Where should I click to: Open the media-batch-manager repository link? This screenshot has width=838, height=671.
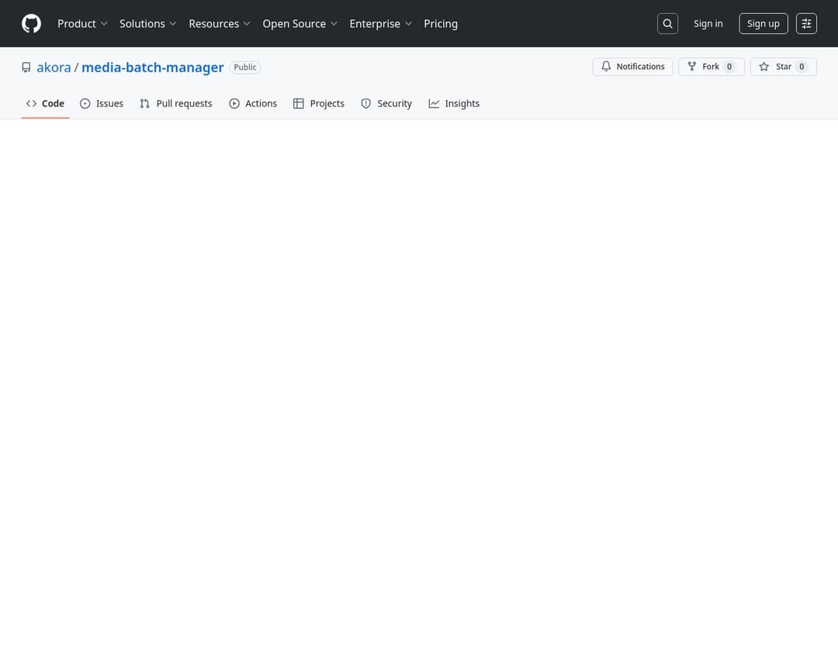152,68
